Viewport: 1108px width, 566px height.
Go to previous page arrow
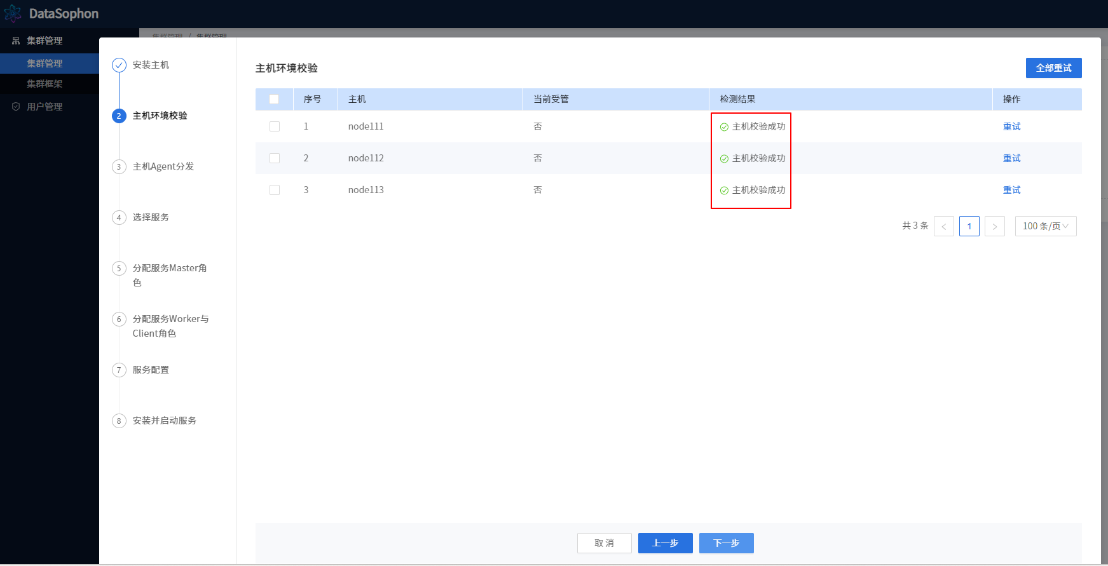944,226
